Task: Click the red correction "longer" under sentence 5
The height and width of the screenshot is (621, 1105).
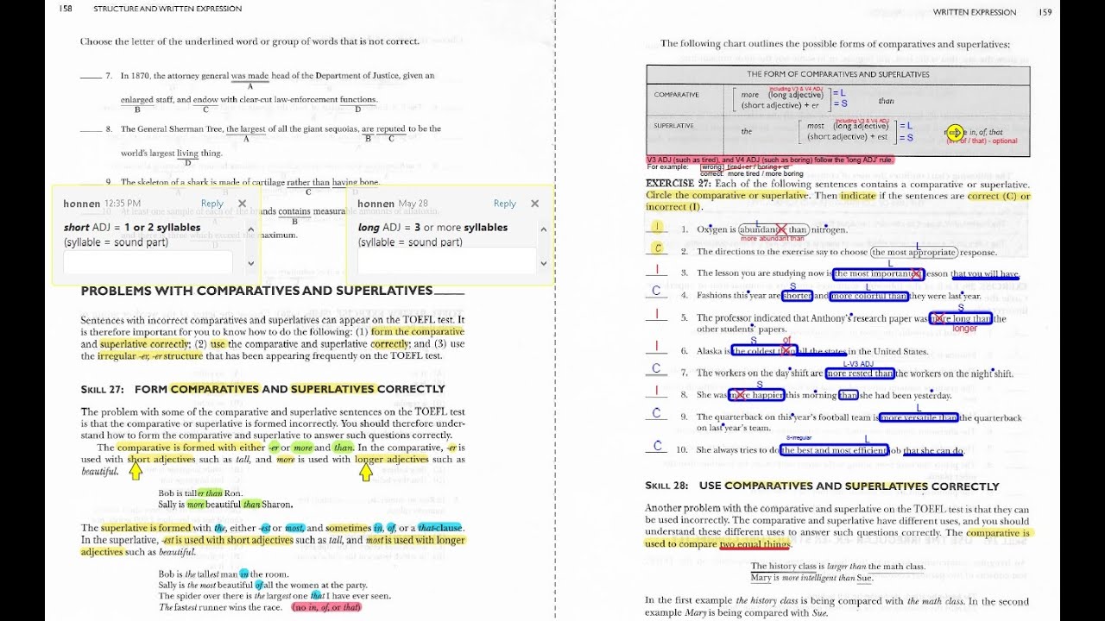Action: (x=964, y=329)
